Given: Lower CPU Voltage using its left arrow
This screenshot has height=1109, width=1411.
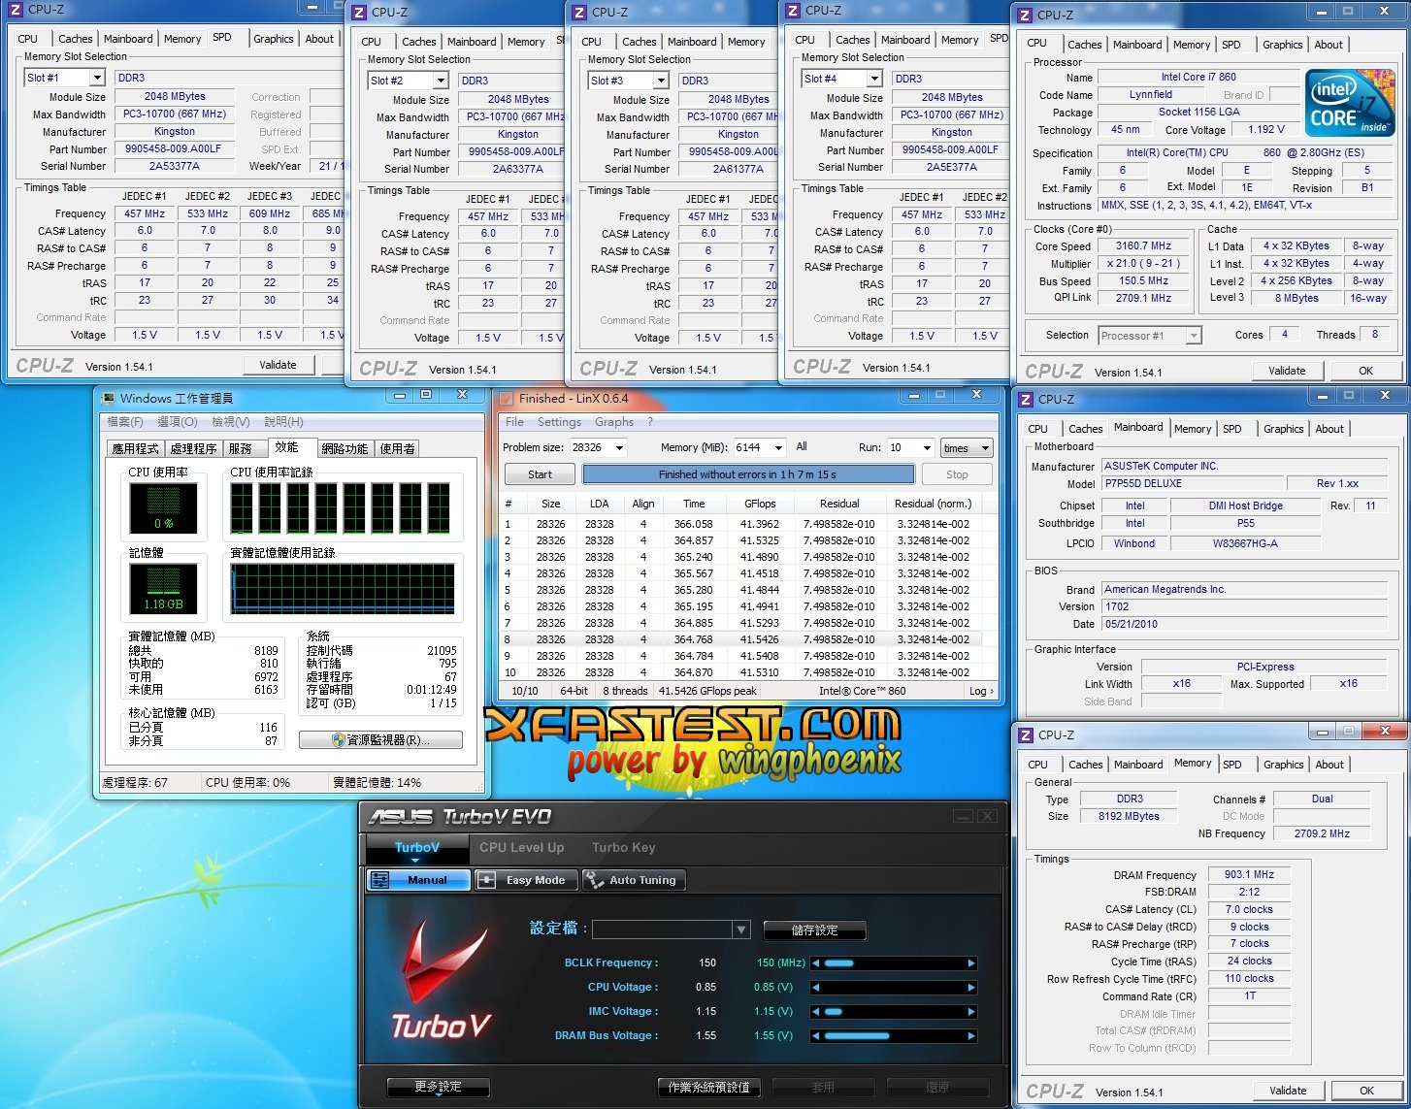Looking at the screenshot, I should [816, 988].
